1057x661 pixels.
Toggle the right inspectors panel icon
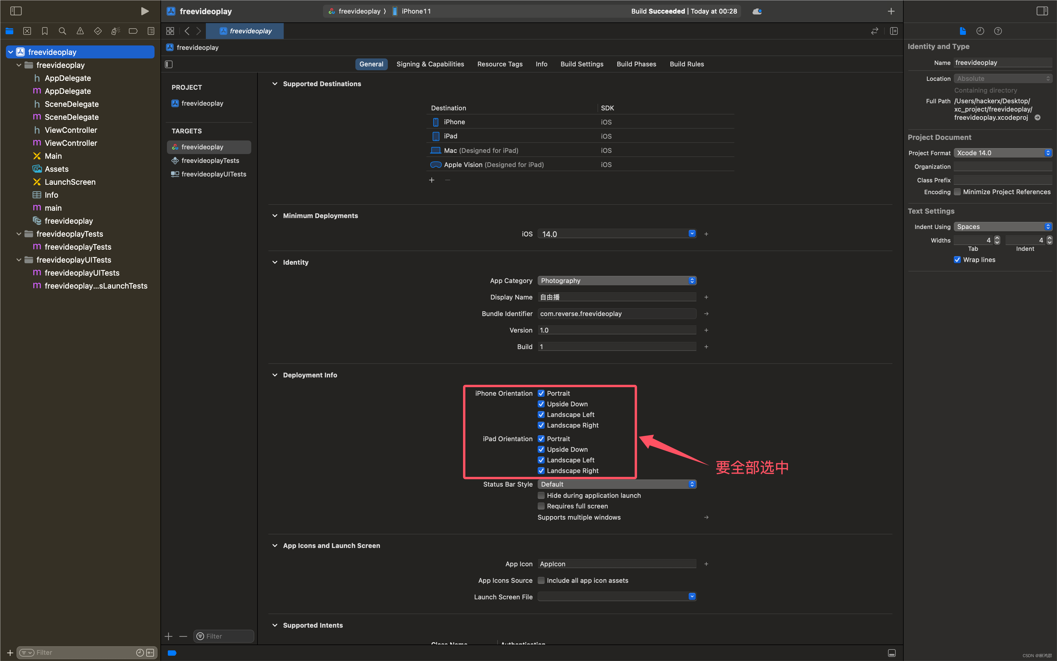(1042, 12)
